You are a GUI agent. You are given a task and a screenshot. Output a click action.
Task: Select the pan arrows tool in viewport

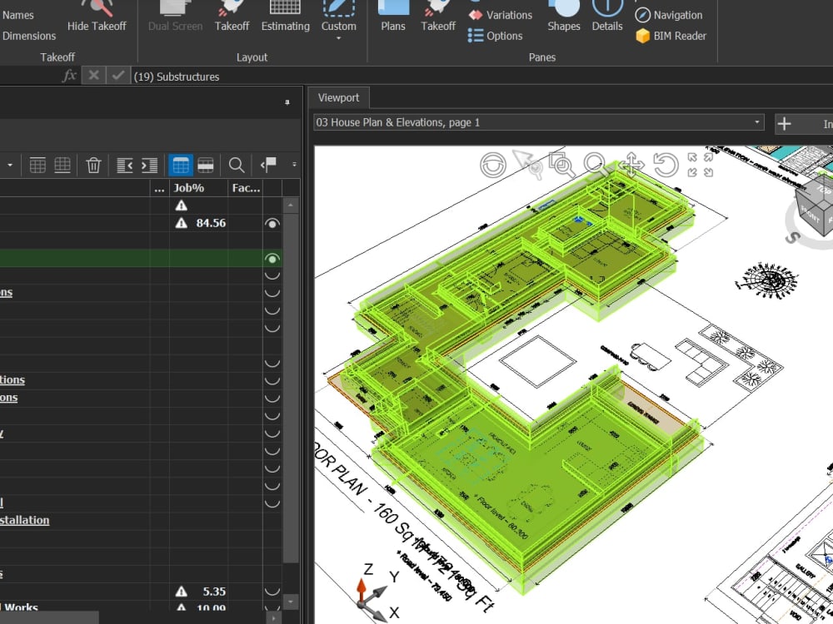click(x=631, y=164)
